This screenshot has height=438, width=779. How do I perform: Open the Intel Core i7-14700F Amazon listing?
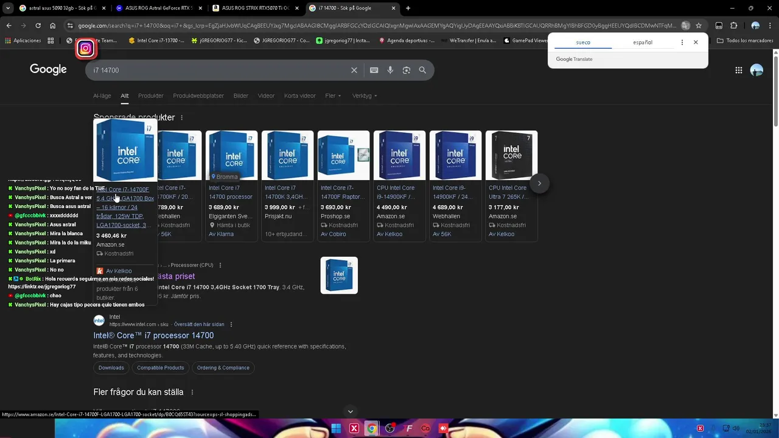(125, 207)
